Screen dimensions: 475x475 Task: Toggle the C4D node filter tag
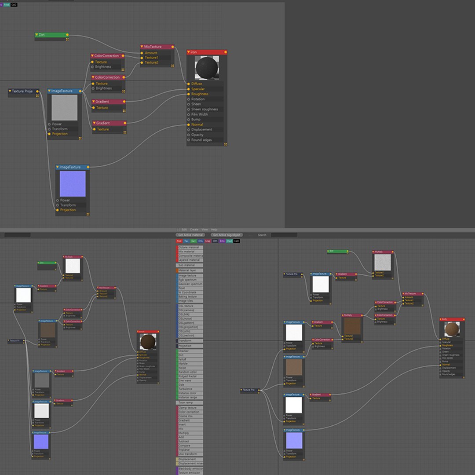click(x=237, y=241)
